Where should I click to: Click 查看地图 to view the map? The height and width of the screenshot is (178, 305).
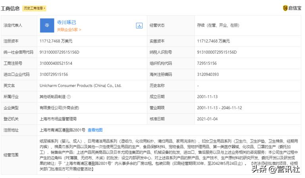[95, 130]
